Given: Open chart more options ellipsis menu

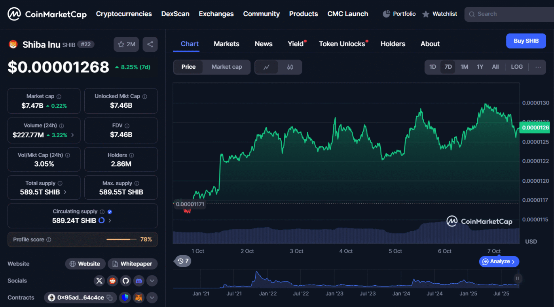Looking at the screenshot, I should (538, 67).
